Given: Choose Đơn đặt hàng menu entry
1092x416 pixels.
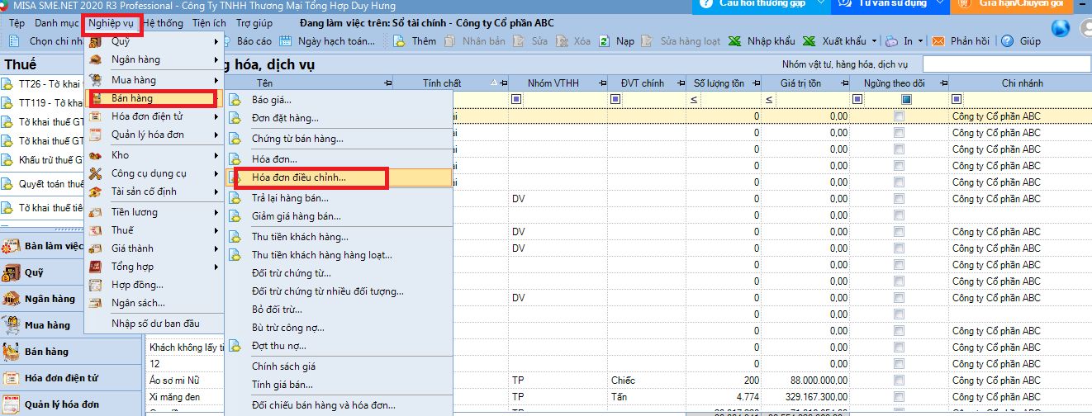Looking at the screenshot, I should [x=339, y=118].
